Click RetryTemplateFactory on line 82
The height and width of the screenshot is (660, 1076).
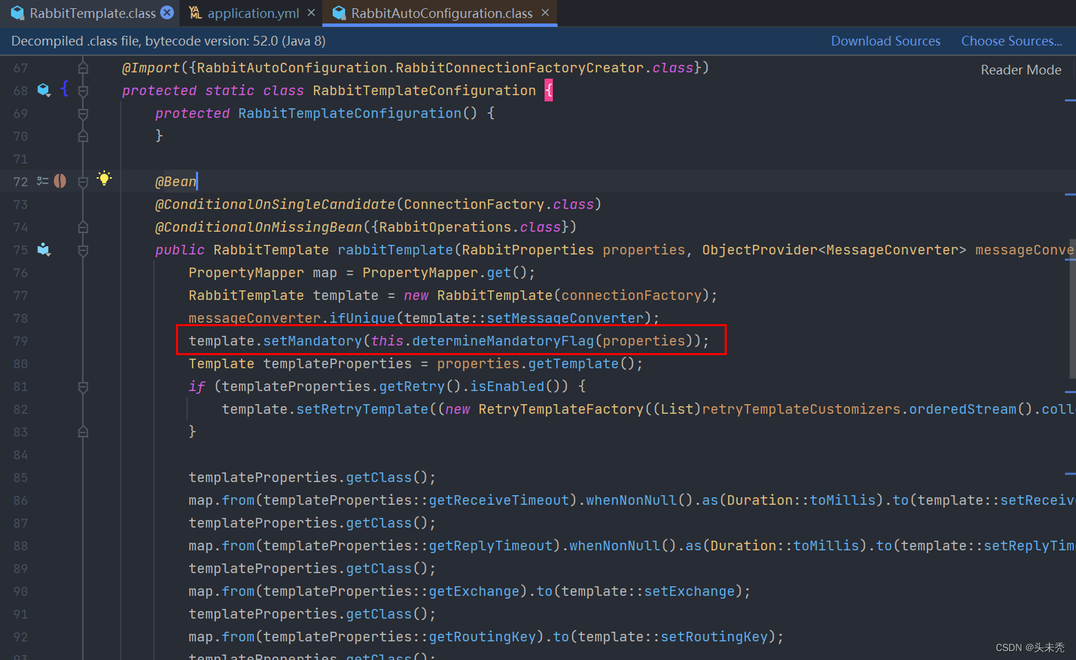point(561,409)
